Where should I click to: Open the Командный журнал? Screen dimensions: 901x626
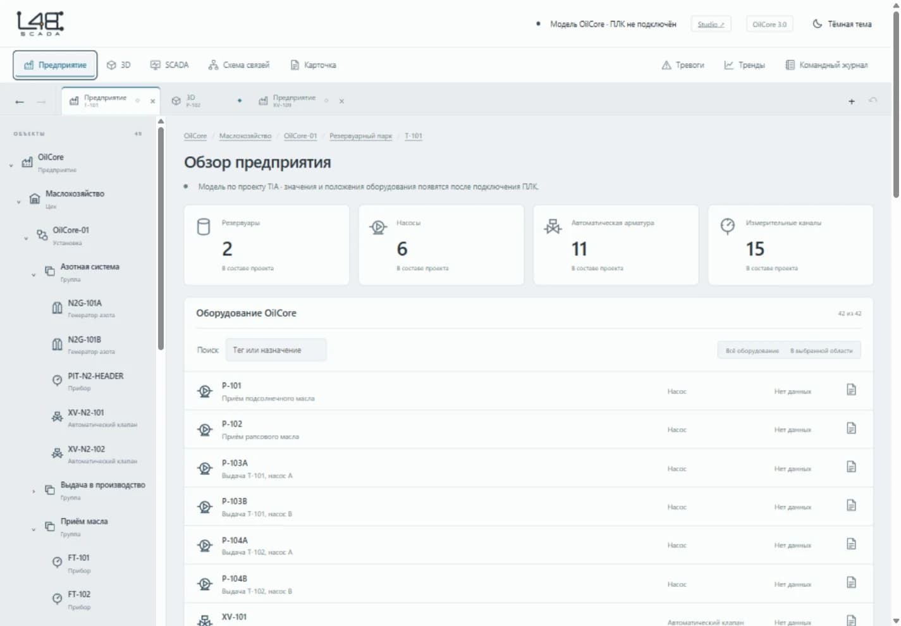pos(826,65)
